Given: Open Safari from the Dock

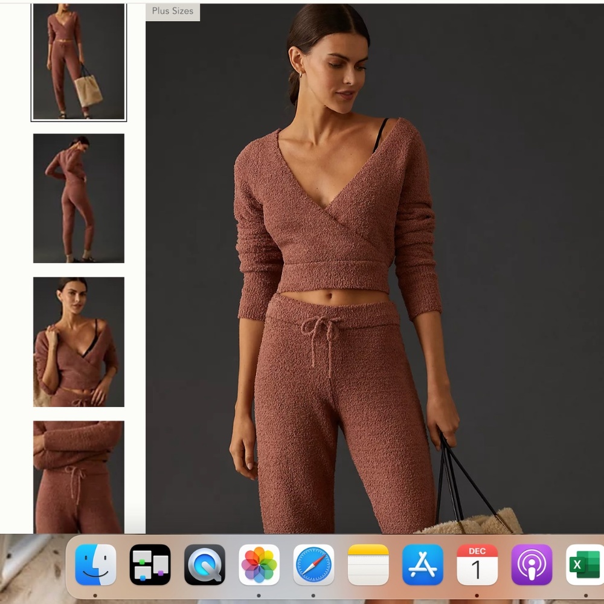Looking at the screenshot, I should click(313, 565).
